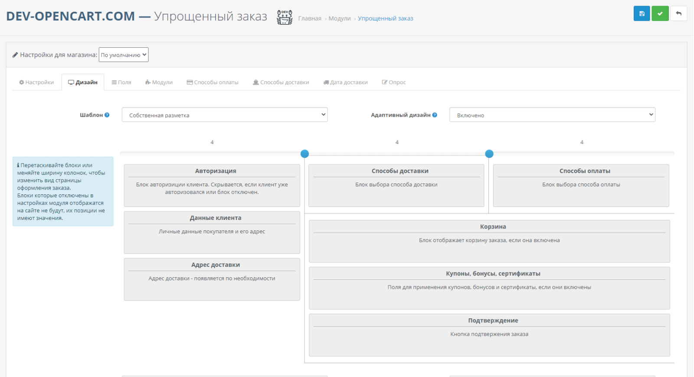Open the store selector 'По умолчанию' dropdown
The height and width of the screenshot is (377, 694).
pos(124,55)
